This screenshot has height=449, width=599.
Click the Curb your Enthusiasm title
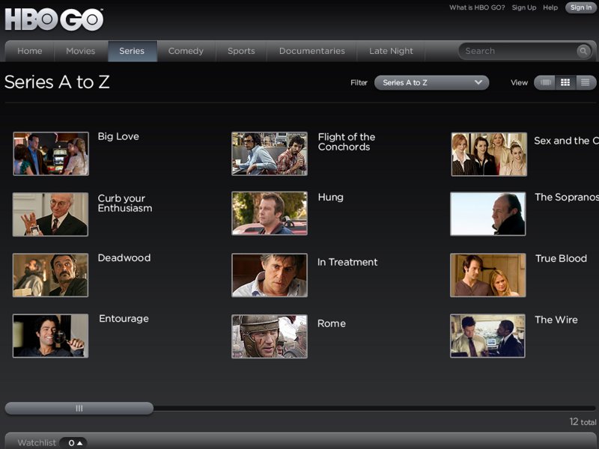(x=125, y=203)
